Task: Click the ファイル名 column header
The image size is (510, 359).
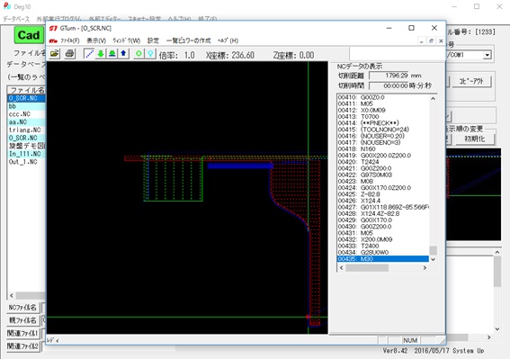Action: 26,90
